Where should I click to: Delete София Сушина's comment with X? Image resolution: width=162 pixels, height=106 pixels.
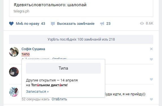(151, 49)
